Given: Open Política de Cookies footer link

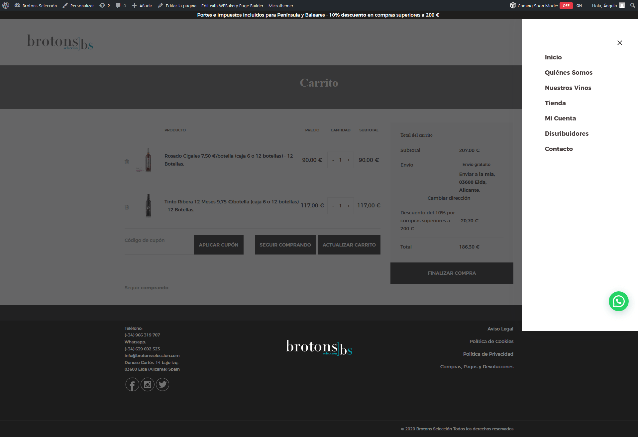Looking at the screenshot, I should [491, 341].
